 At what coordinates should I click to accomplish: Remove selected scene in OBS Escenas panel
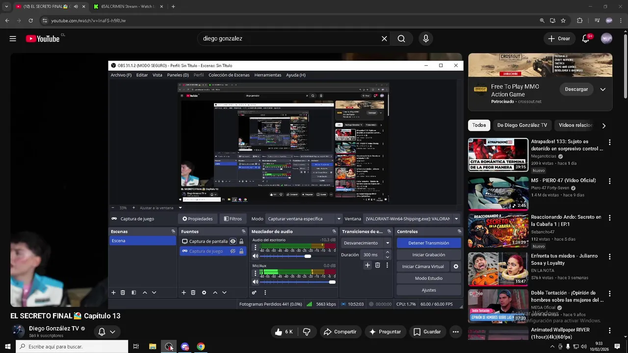coord(123,293)
